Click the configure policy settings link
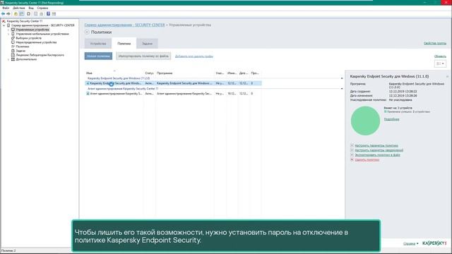The image size is (452, 254). point(376,146)
